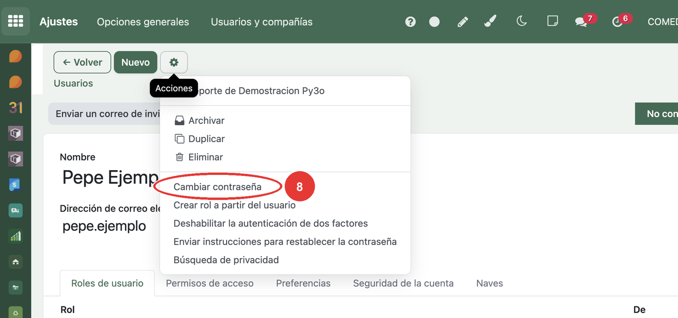
Task: Select Deshabilitar la autenticación de dos factores
Action: point(271,223)
